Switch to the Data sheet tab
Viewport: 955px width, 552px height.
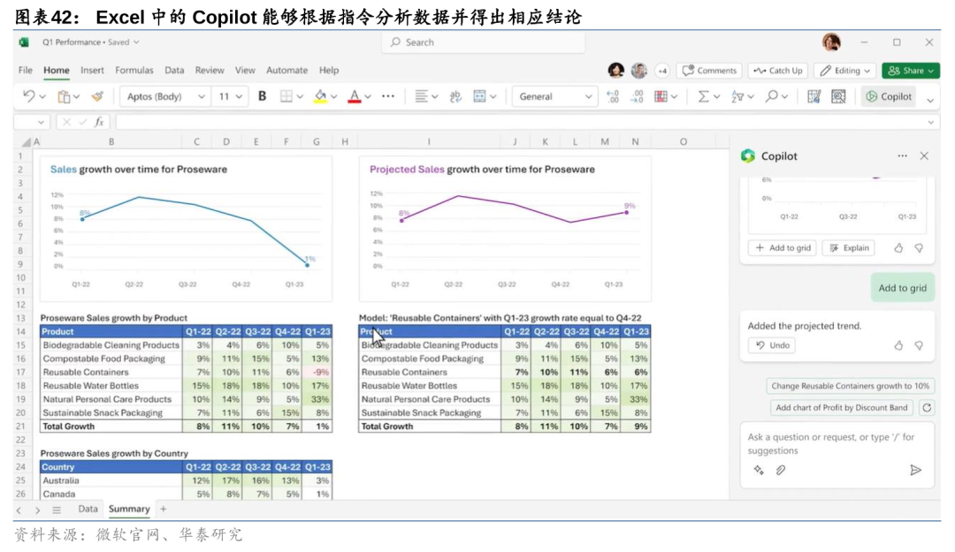88,509
